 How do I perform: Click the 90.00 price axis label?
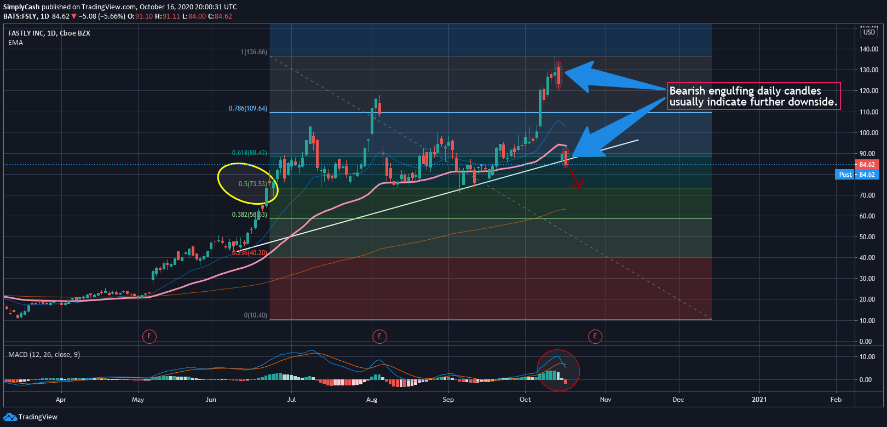867,154
